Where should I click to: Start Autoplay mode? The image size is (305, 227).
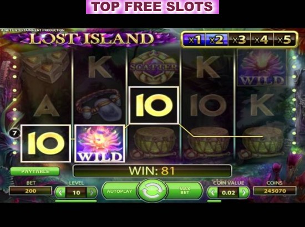pyautogui.click(x=120, y=191)
